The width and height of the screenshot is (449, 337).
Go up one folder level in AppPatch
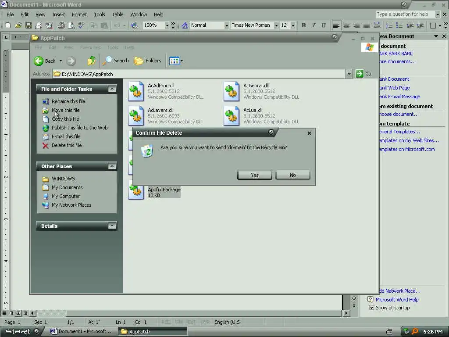click(91, 61)
